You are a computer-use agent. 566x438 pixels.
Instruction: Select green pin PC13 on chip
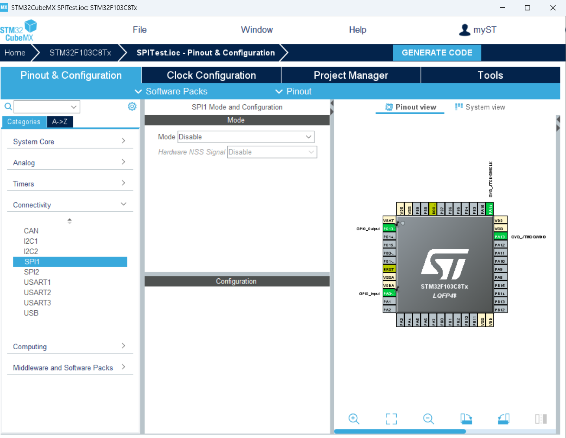pos(389,229)
